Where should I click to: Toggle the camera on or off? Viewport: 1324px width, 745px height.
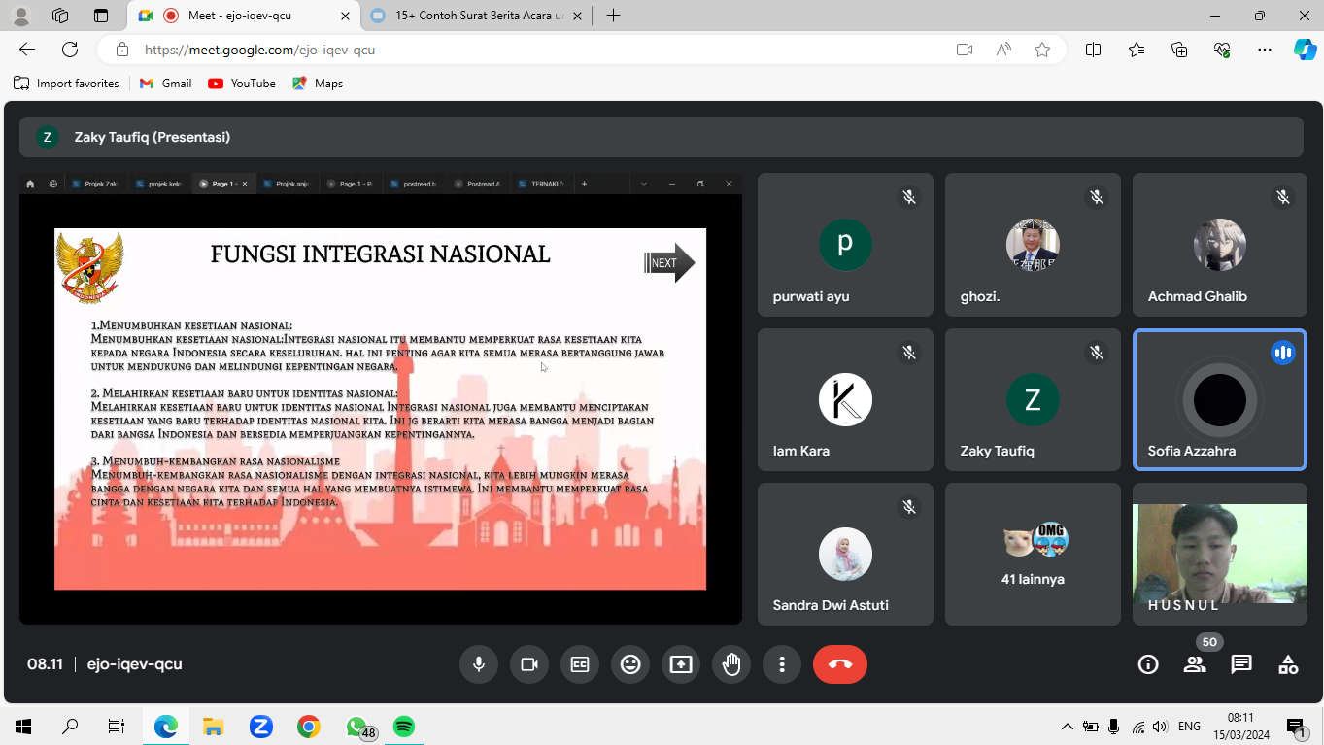pos(529,664)
